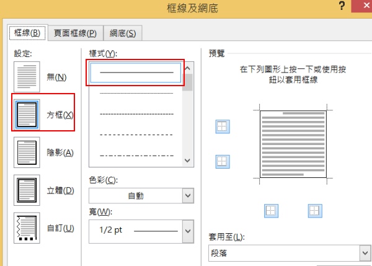
Task: Toggle the right border button under preview
Action: (315, 211)
